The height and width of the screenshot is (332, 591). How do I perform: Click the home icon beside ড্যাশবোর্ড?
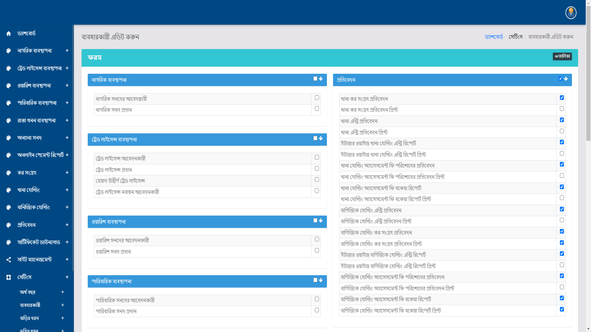9,34
